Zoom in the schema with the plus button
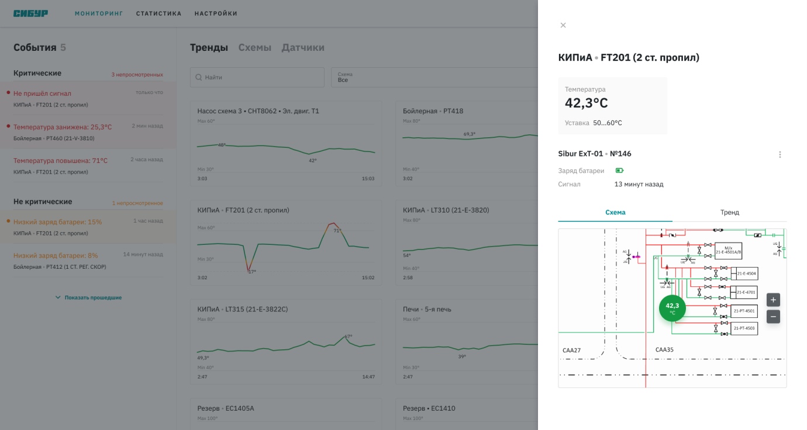Viewport: 807px width, 430px height. (773, 300)
